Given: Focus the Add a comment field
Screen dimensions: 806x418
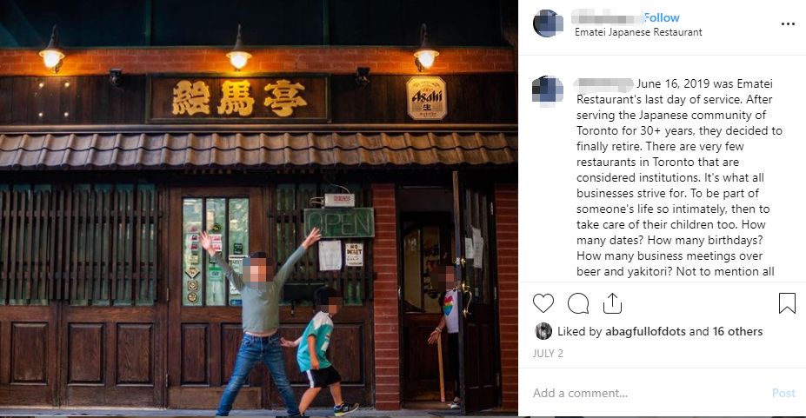Looking at the screenshot, I should pyautogui.click(x=648, y=393).
